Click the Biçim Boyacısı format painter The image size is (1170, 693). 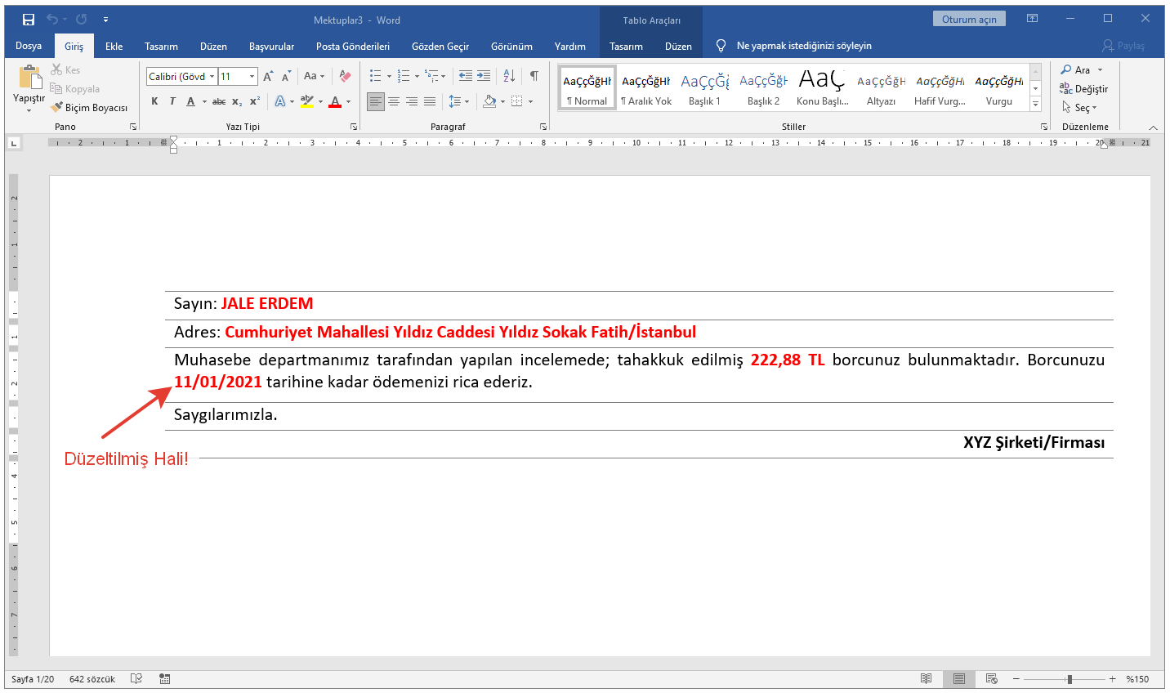[89, 108]
